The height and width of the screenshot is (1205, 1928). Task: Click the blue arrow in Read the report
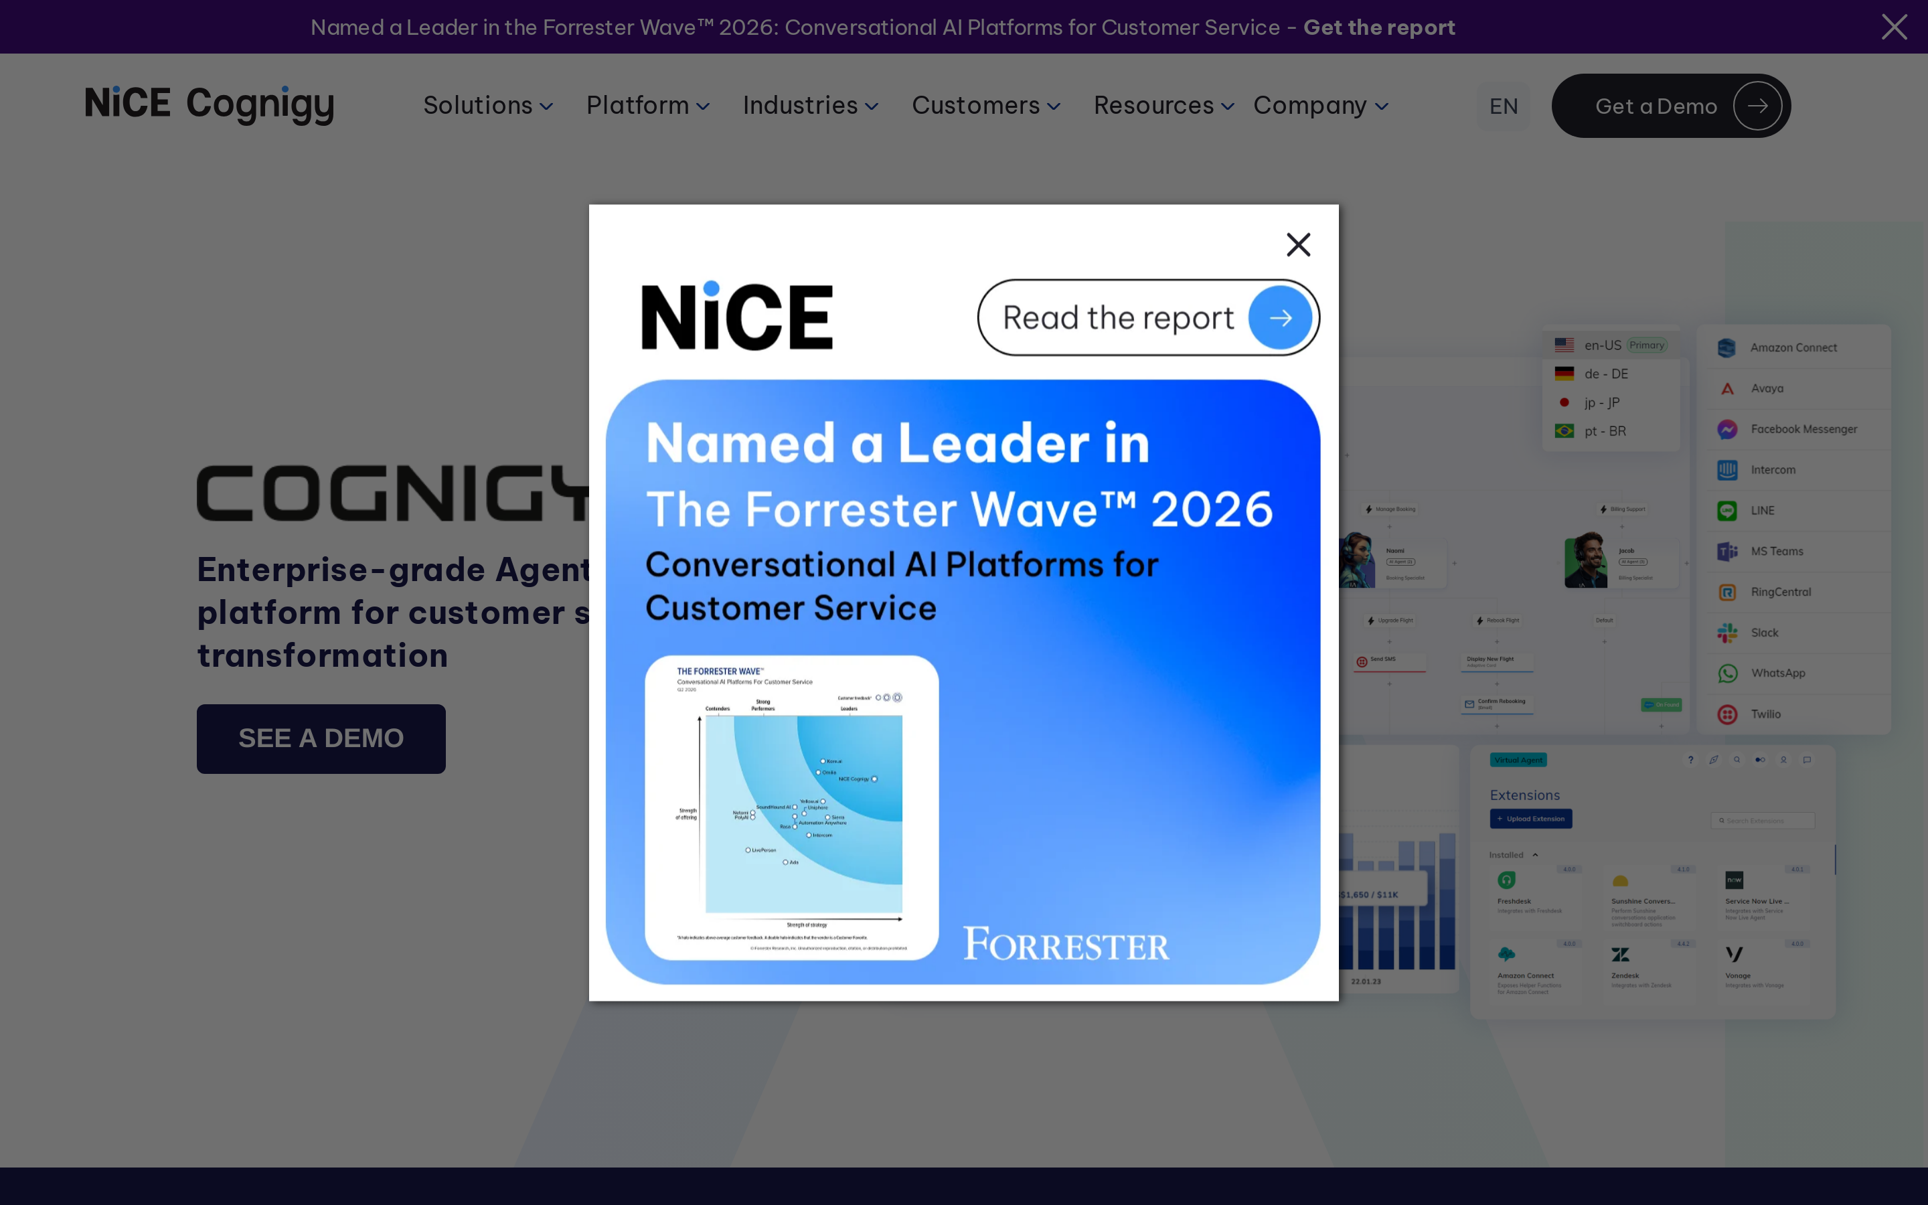1279,318
